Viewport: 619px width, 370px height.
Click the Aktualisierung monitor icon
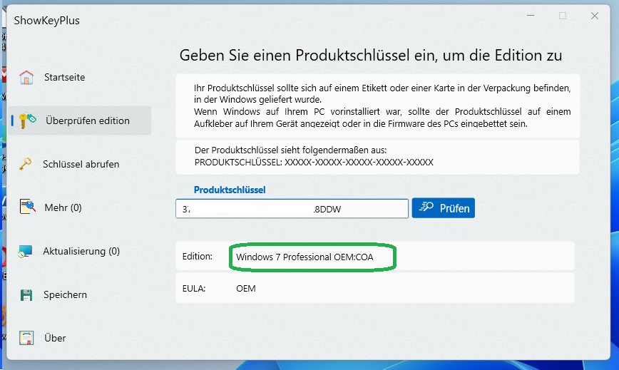click(25, 251)
